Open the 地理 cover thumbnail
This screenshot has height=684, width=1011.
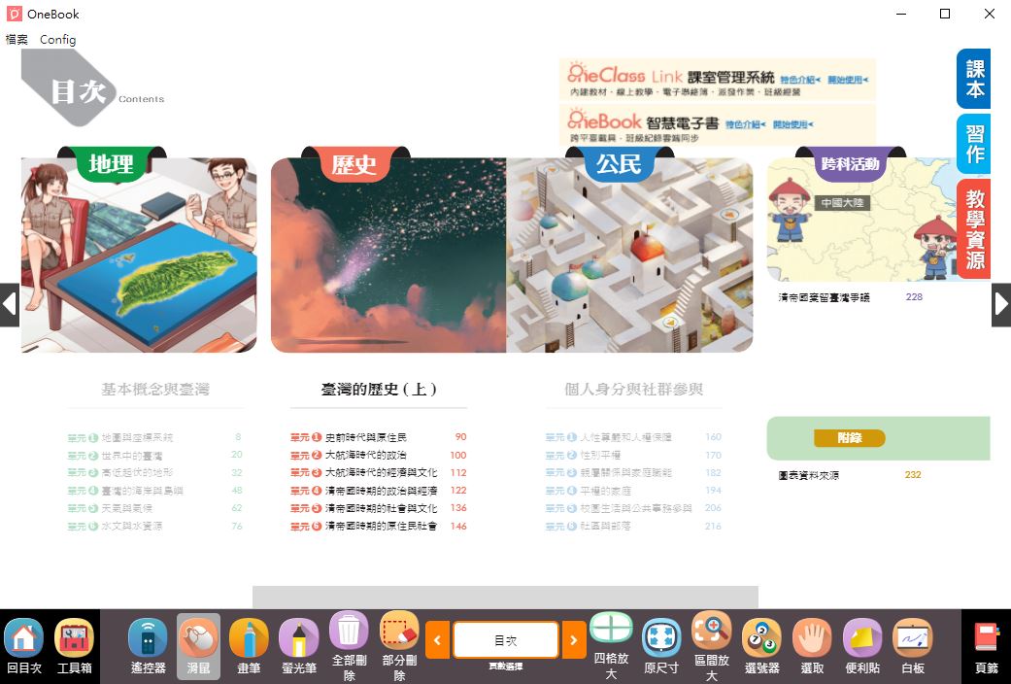click(x=139, y=255)
